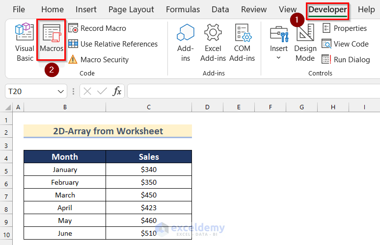Open Macro Security settings
This screenshot has height=245, width=380.
tap(98, 59)
